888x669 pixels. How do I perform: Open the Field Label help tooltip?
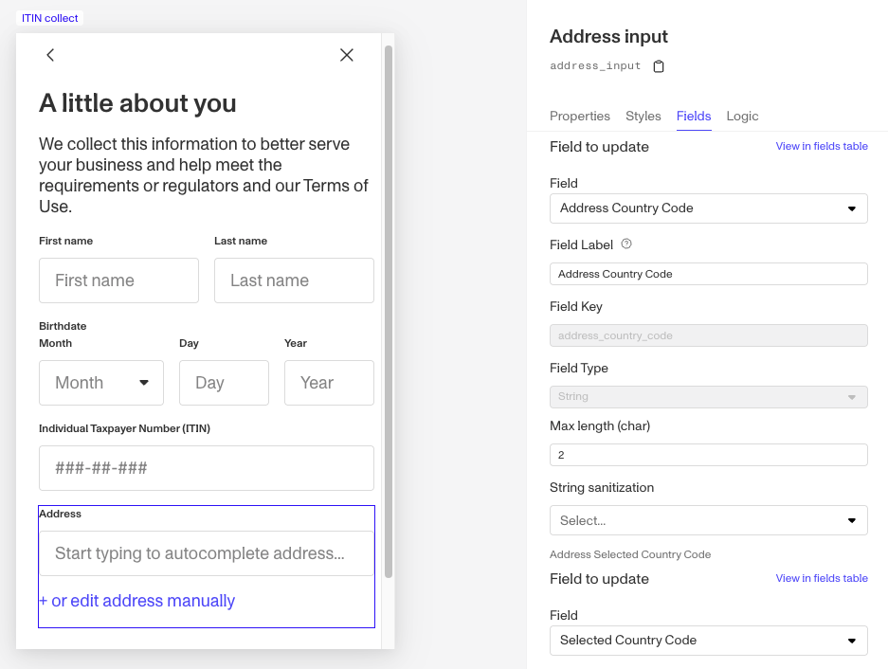pyautogui.click(x=625, y=244)
